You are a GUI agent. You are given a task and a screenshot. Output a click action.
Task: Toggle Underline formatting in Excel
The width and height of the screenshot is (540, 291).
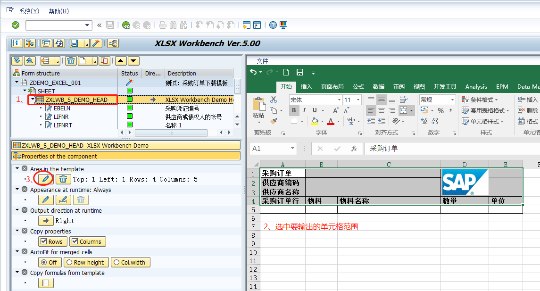point(315,110)
